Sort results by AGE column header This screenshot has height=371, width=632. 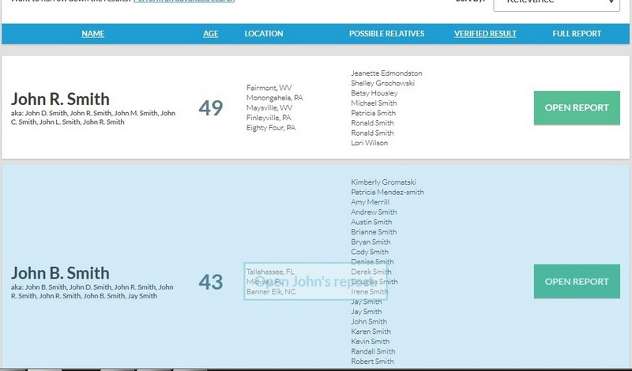(211, 34)
